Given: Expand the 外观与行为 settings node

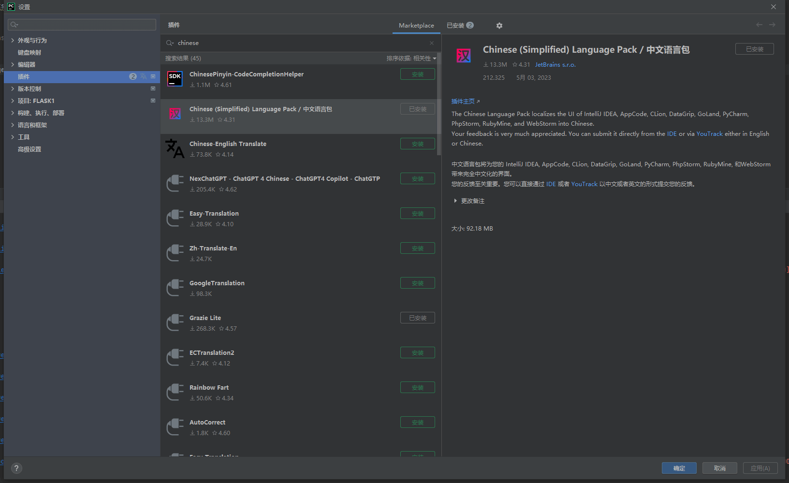Looking at the screenshot, I should coord(13,40).
